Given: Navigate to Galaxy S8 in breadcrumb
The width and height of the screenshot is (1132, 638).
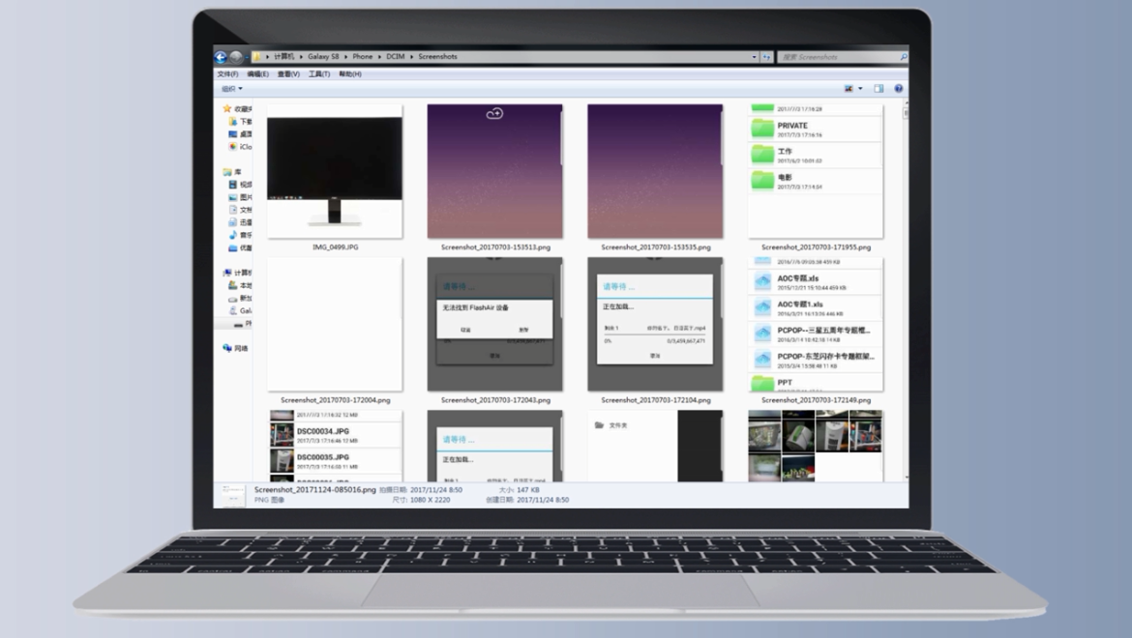Looking at the screenshot, I should (323, 56).
